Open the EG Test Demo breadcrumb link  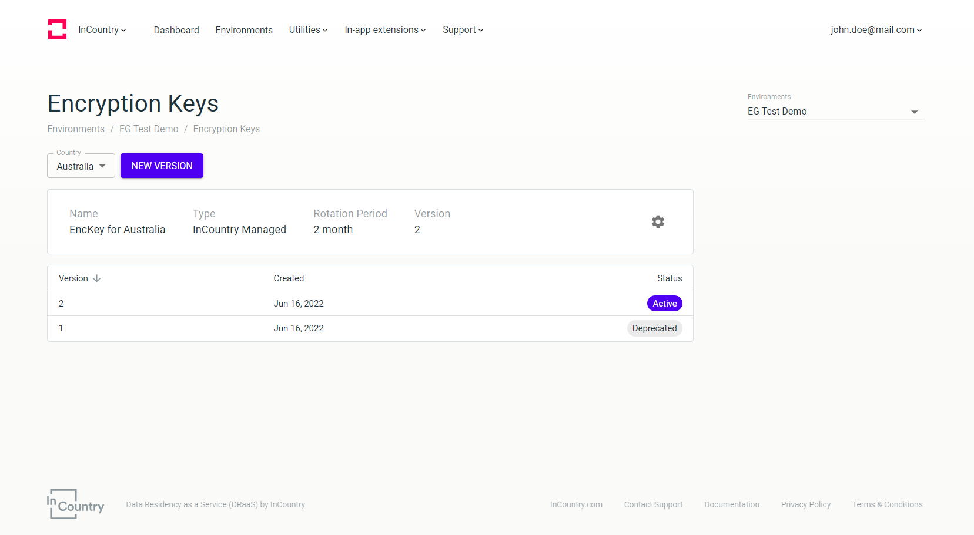pyautogui.click(x=149, y=129)
